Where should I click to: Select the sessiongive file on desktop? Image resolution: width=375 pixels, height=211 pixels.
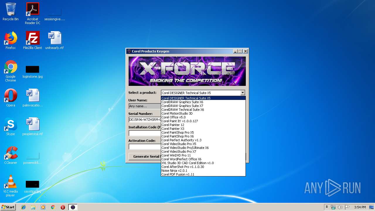pyautogui.click(x=54, y=13)
